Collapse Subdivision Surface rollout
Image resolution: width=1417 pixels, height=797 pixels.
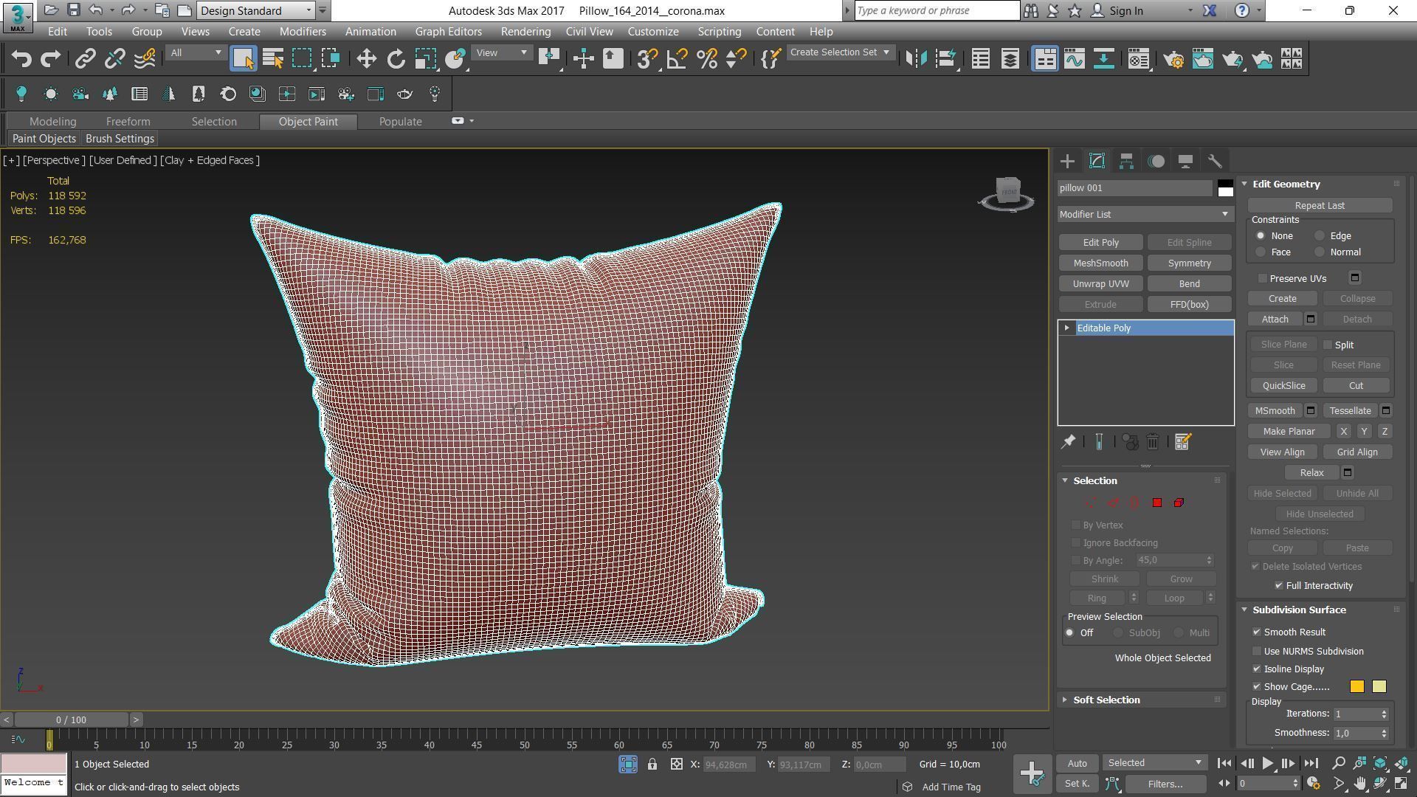1244,610
